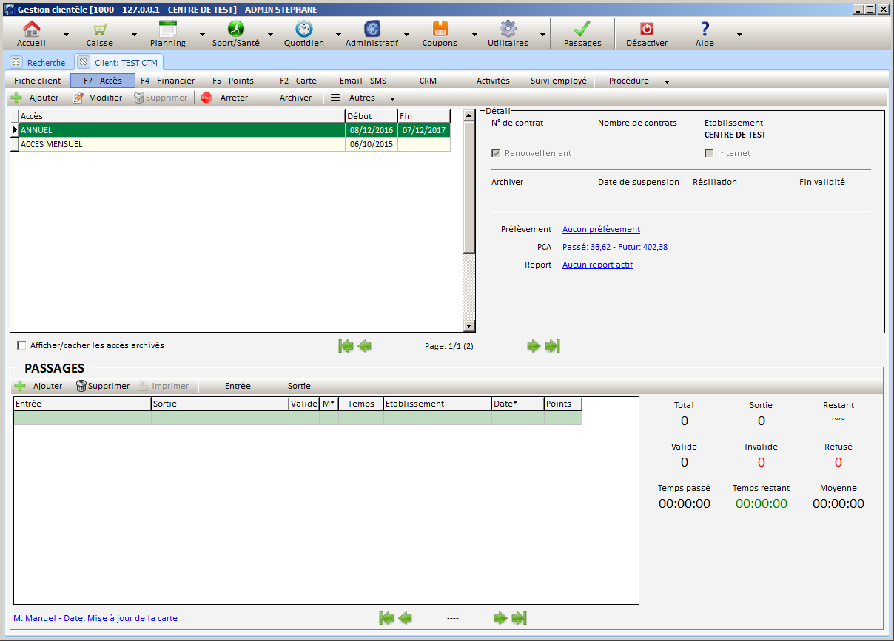Click the Etablissement column header in Passages
The width and height of the screenshot is (894, 641).
(x=437, y=404)
